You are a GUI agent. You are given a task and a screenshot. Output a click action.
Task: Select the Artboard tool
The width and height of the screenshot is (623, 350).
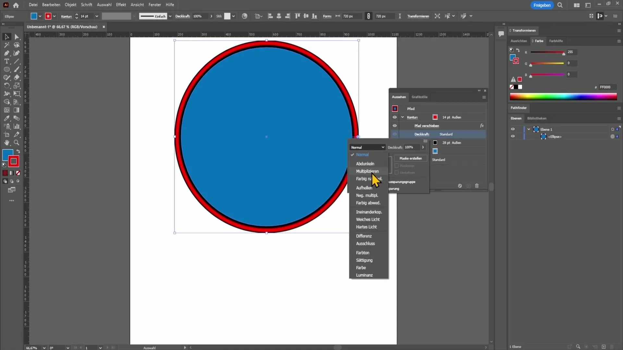click(6, 134)
